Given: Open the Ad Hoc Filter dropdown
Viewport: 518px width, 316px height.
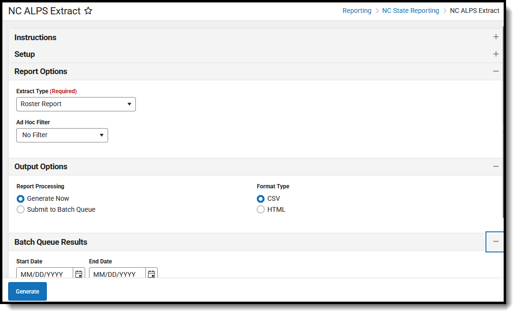Looking at the screenshot, I should coord(62,135).
